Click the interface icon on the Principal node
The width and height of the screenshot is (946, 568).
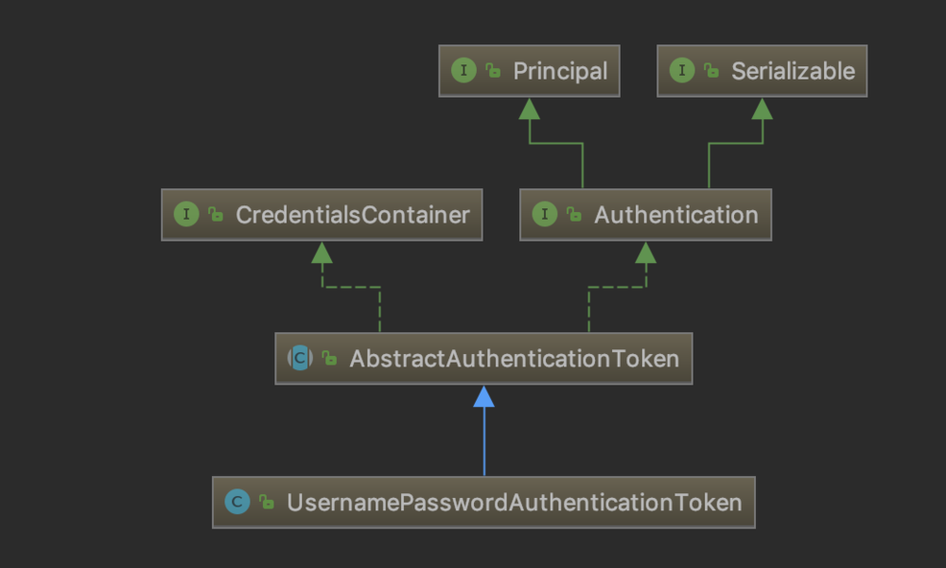[x=464, y=71]
